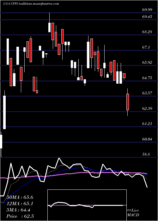Click the 50MA : 65.6 readout
Viewport: 158px width, 221px height.
[x=20, y=197]
